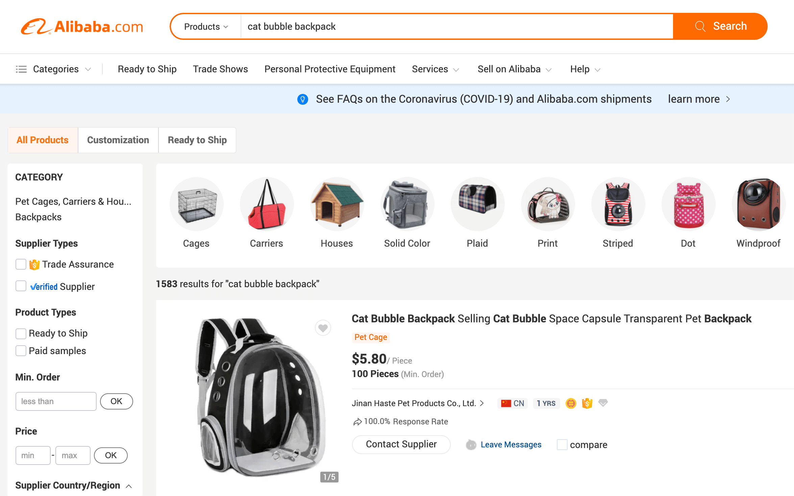
Task: Expand the Categories menu
Action: click(x=54, y=69)
